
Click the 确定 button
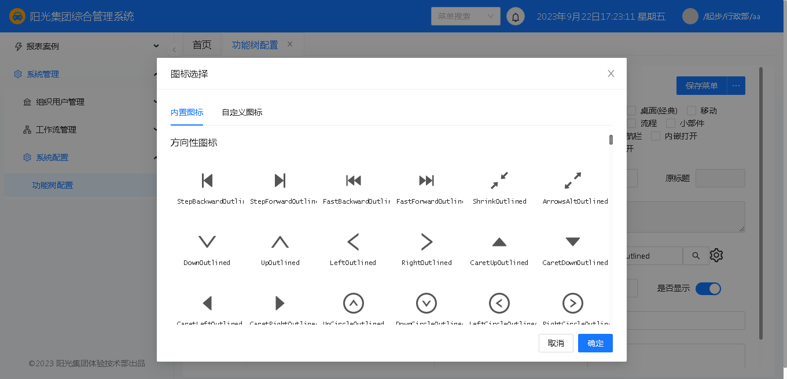coord(595,343)
